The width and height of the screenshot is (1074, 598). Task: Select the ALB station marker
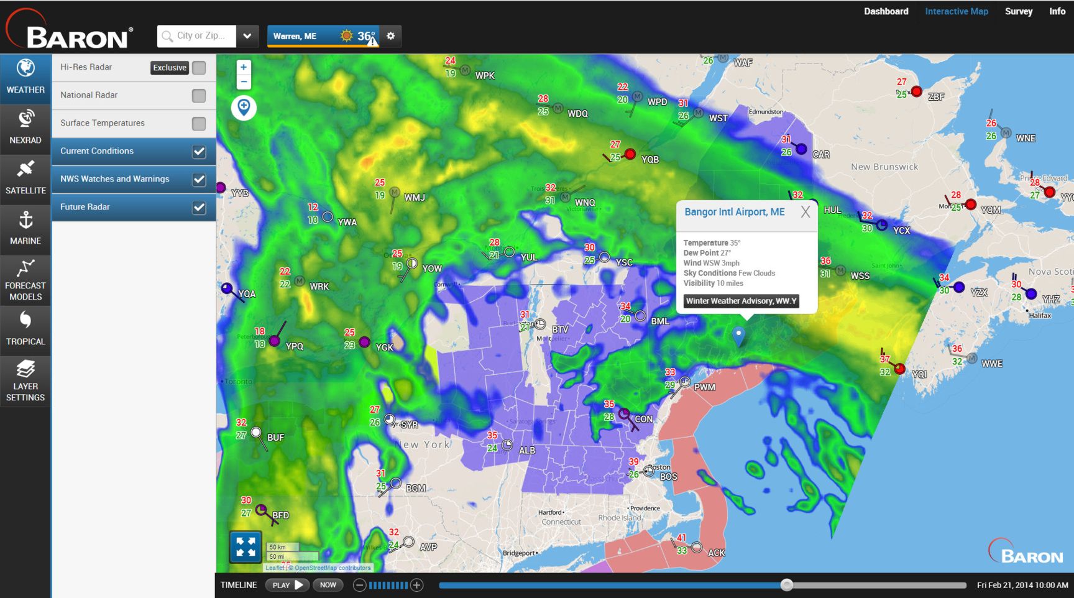pos(507,445)
